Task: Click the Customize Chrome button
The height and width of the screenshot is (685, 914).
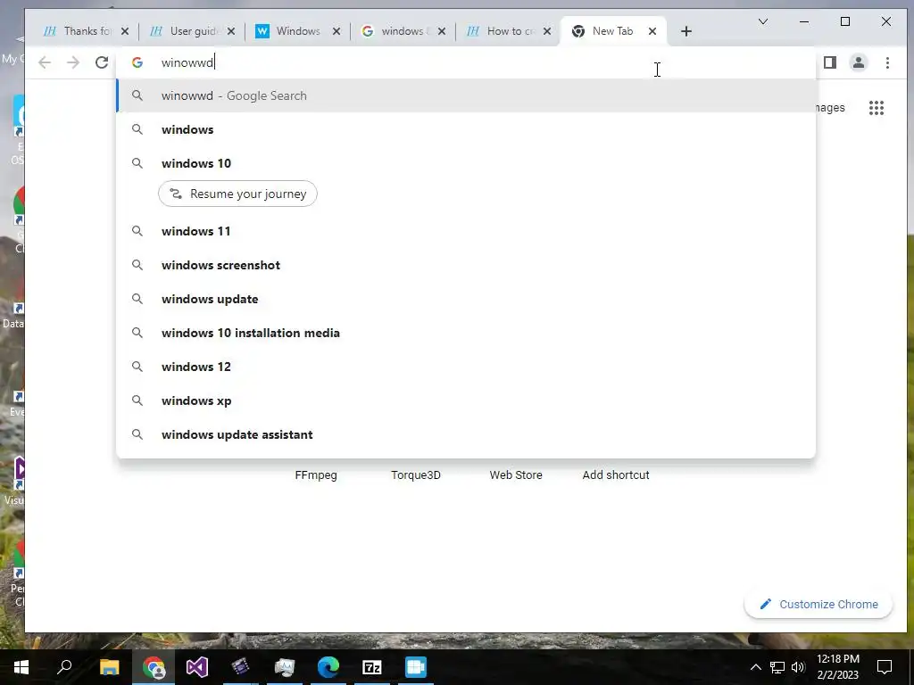Action: pyautogui.click(x=818, y=604)
